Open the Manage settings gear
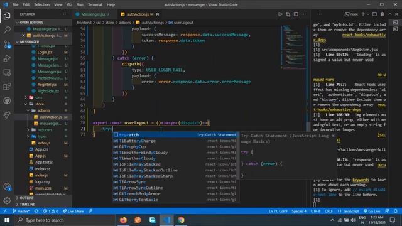The width and height of the screenshot is (402, 226). click(x=7, y=200)
